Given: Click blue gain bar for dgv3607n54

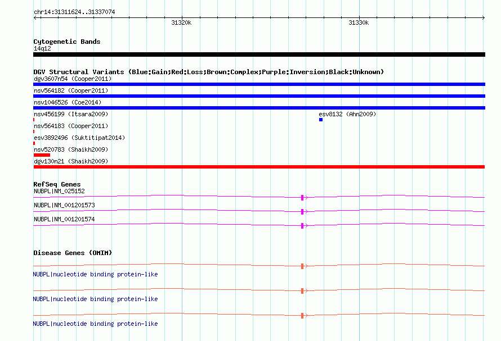Looking at the screenshot, I should coord(259,84).
